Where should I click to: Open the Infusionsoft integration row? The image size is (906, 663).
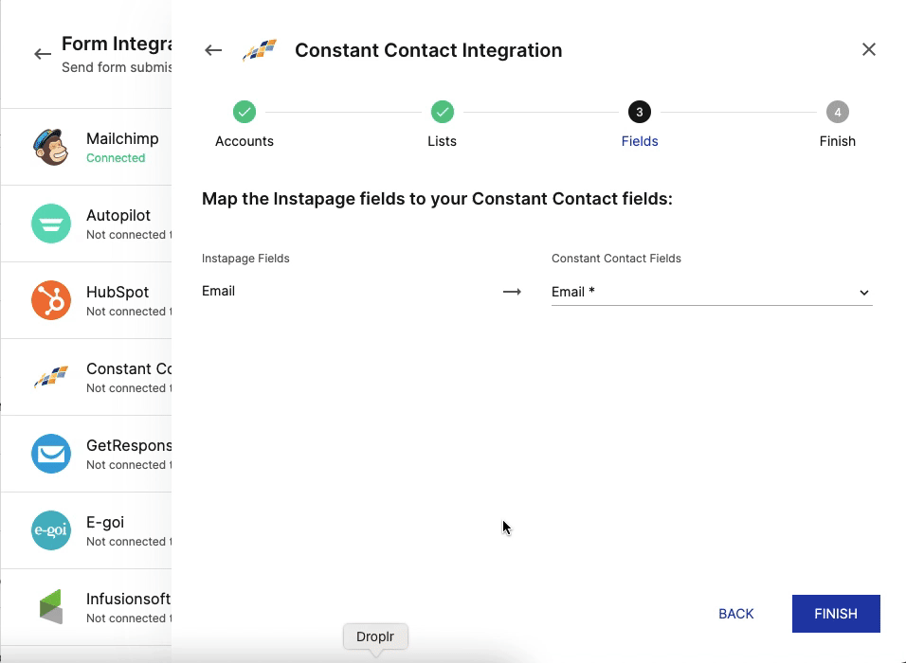pos(86,607)
